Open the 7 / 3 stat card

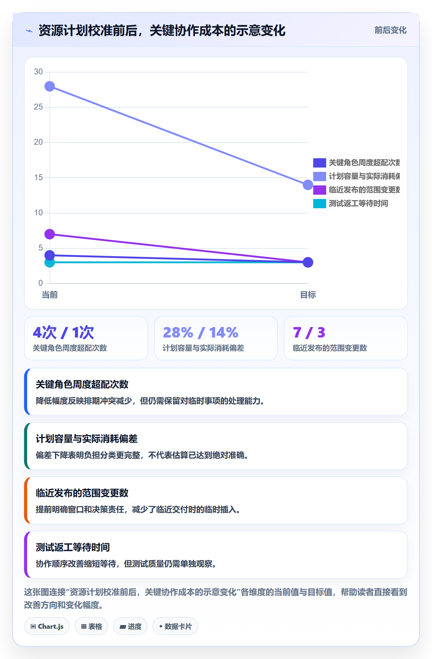[x=346, y=338]
